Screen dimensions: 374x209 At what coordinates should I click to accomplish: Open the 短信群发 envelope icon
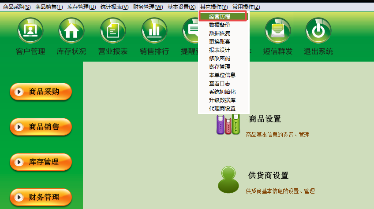click(278, 31)
